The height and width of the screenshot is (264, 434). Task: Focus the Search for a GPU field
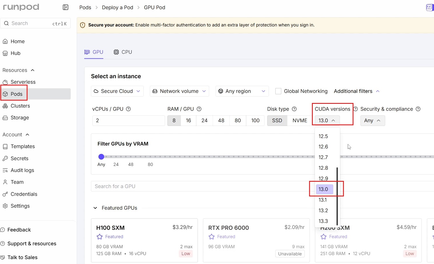[263, 186]
